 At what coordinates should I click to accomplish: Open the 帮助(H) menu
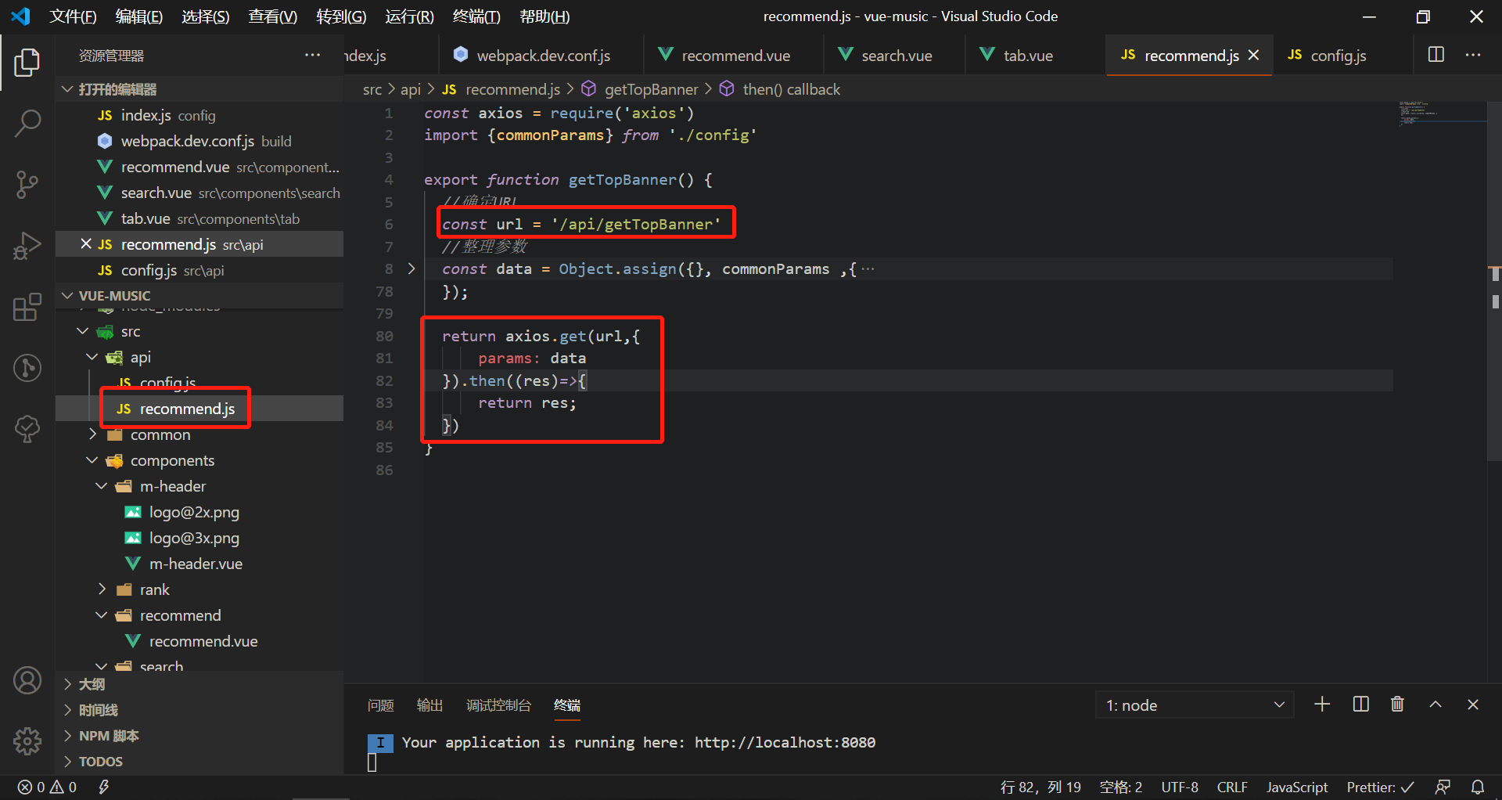(x=544, y=16)
